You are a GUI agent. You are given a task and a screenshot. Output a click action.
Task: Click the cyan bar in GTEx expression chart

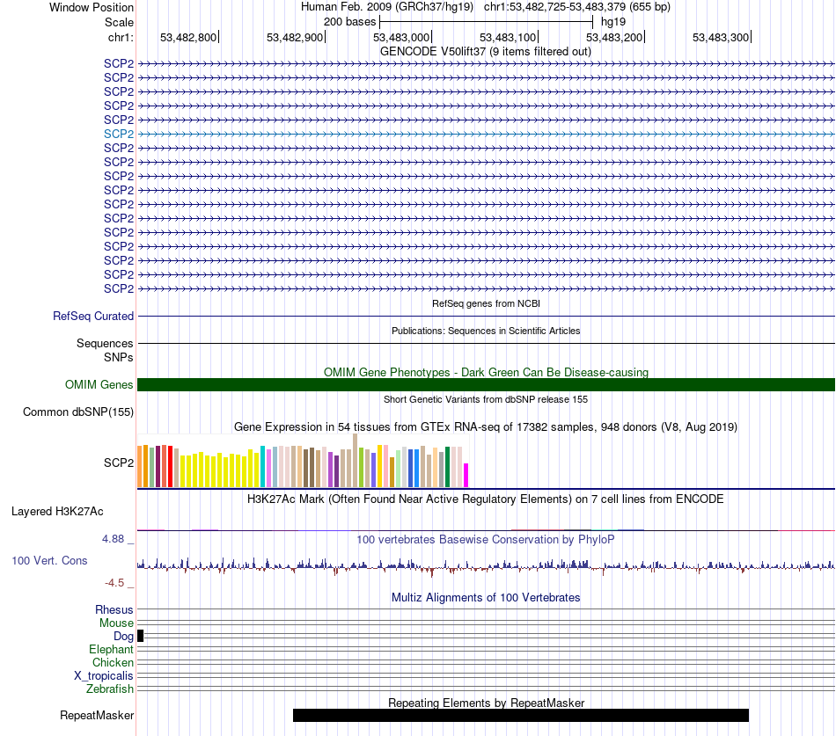pyautogui.click(x=262, y=466)
